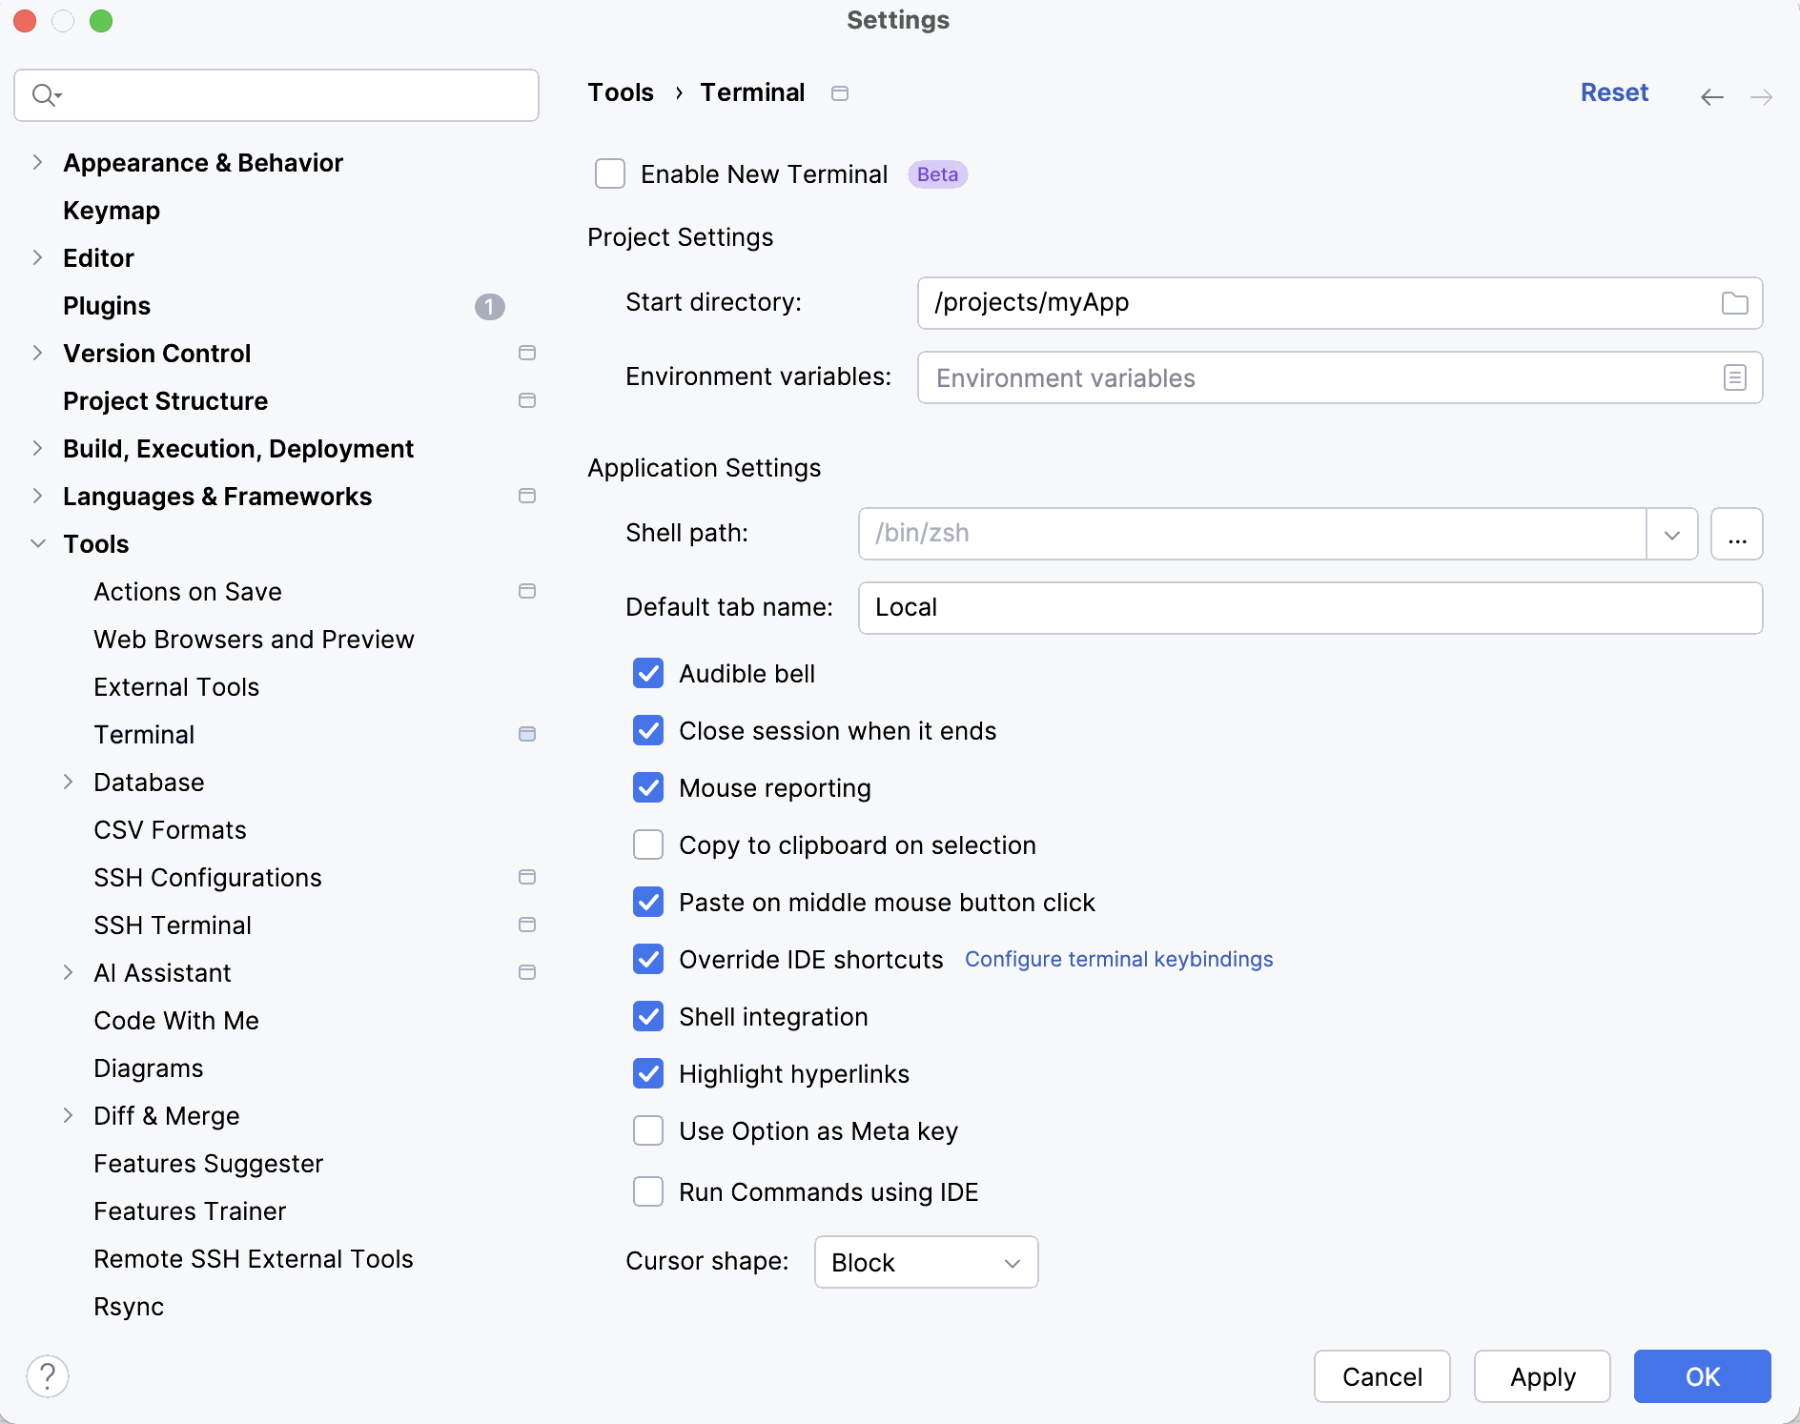
Task: Click the Plugins update count badge
Action: (x=489, y=306)
